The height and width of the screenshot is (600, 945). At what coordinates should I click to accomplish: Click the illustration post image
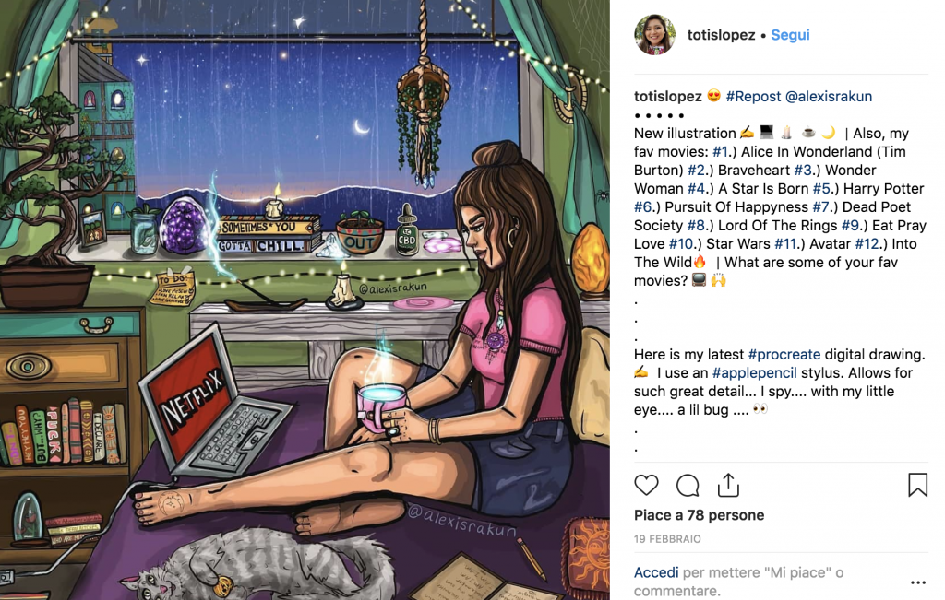(305, 300)
